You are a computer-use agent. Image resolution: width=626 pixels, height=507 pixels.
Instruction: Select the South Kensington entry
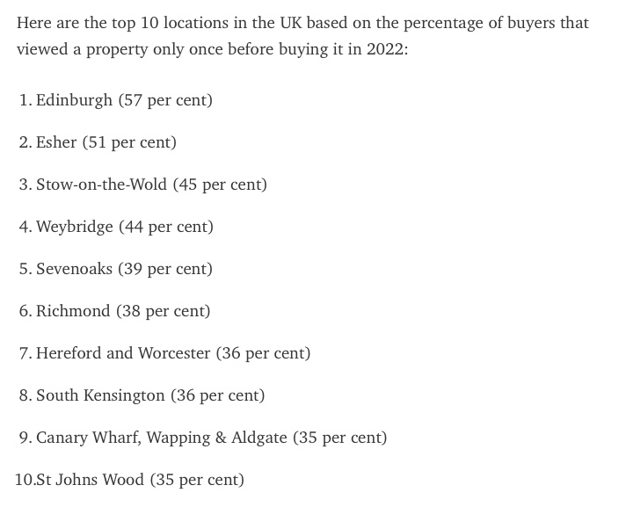coord(100,395)
